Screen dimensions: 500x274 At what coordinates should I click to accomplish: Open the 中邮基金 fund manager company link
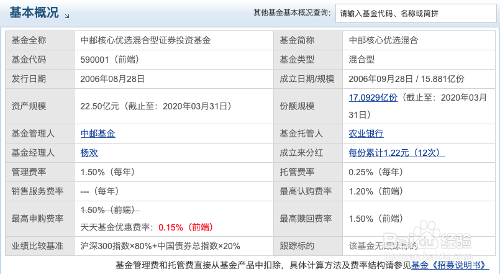[98, 134]
